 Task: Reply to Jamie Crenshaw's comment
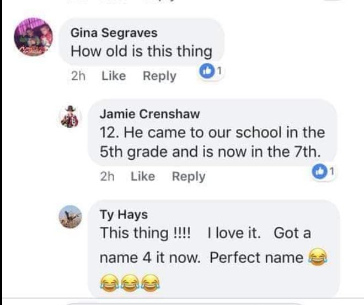(189, 177)
